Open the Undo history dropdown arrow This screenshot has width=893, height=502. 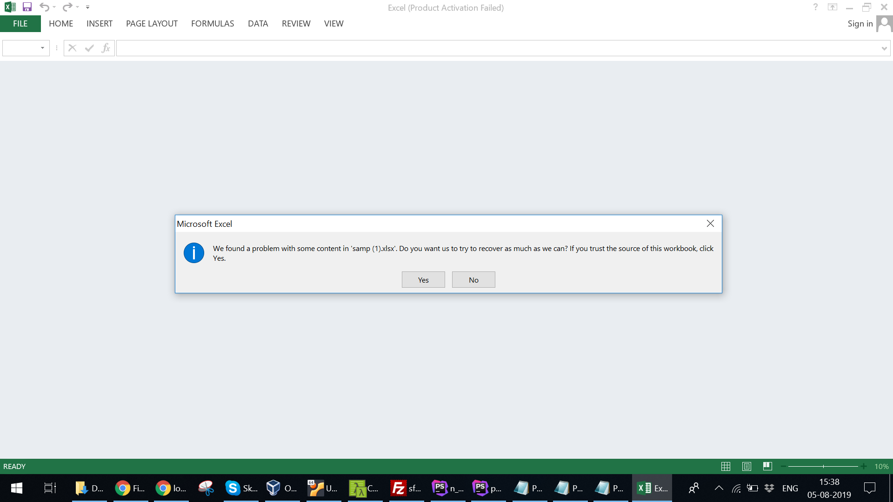54,7
